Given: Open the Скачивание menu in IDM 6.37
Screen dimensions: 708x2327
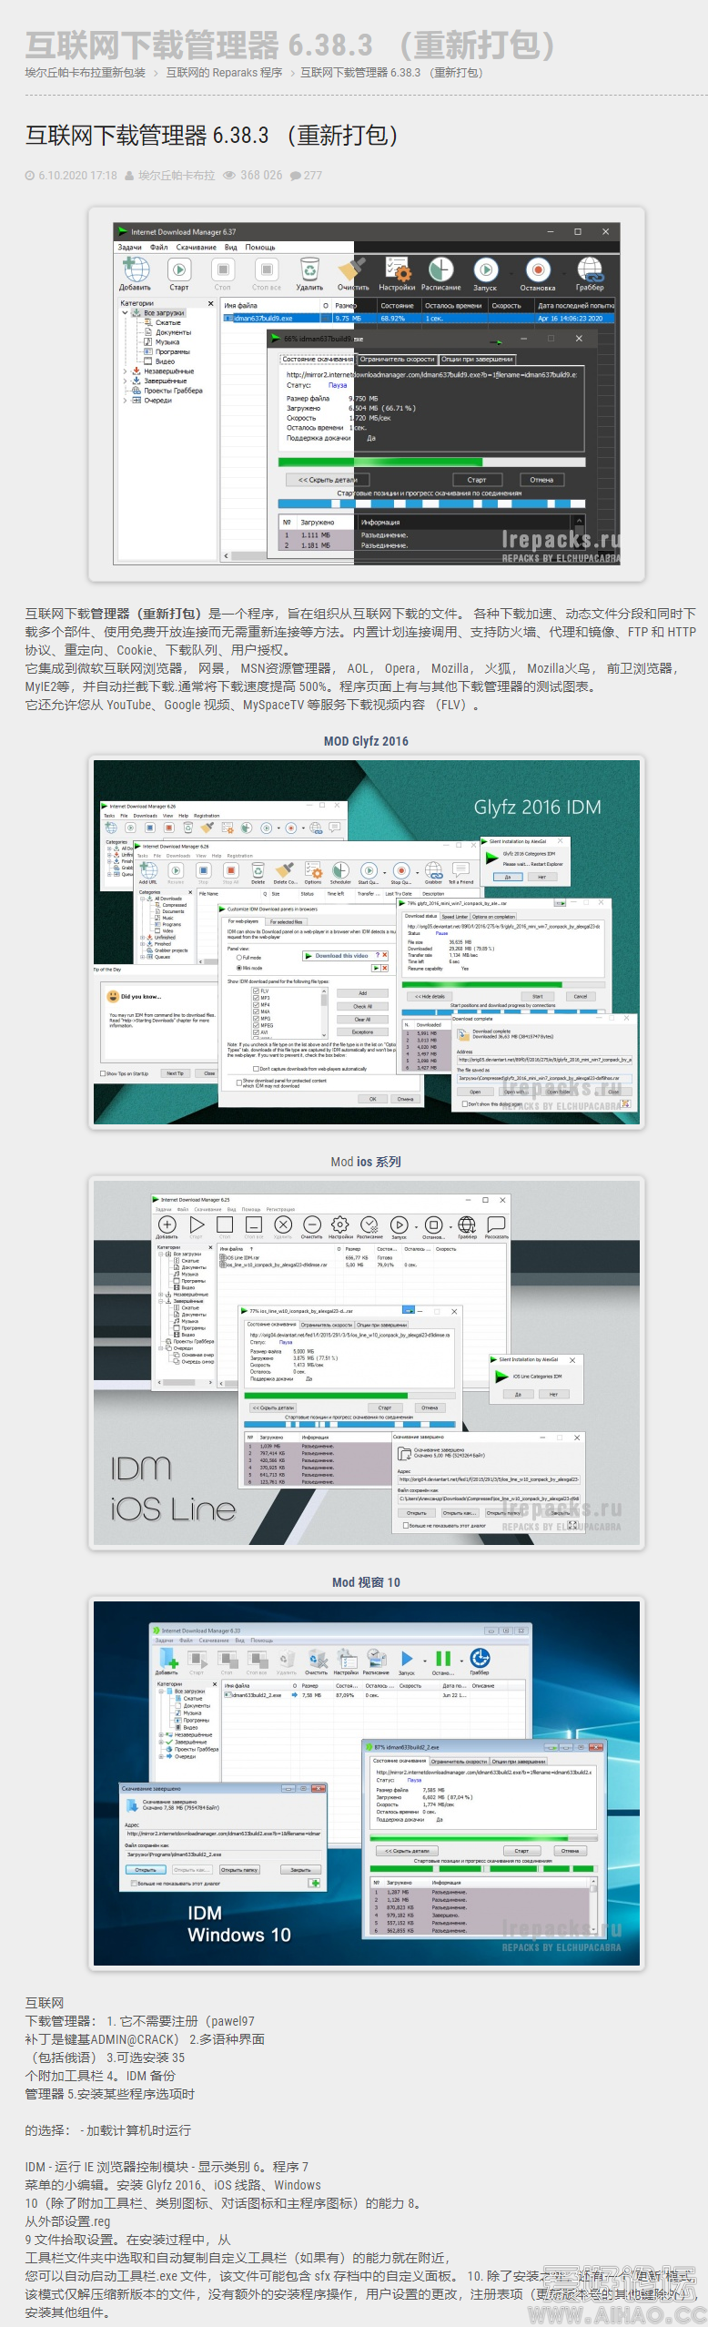Looking at the screenshot, I should [x=197, y=248].
